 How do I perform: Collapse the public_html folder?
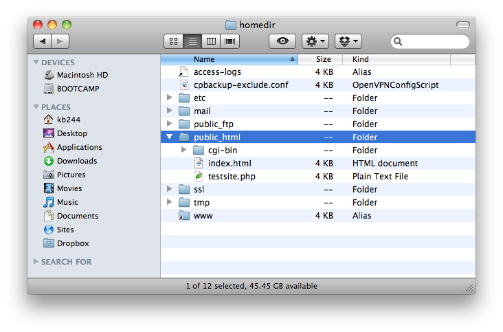pyautogui.click(x=169, y=137)
